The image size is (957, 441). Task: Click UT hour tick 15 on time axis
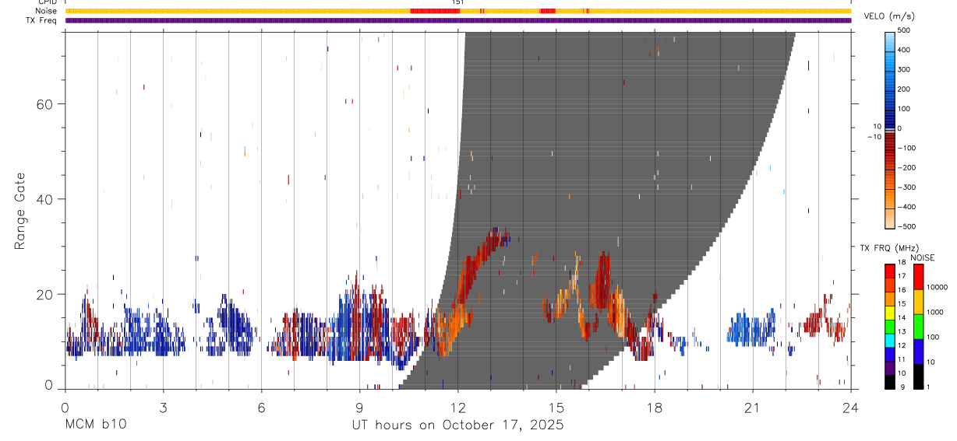[556, 408]
